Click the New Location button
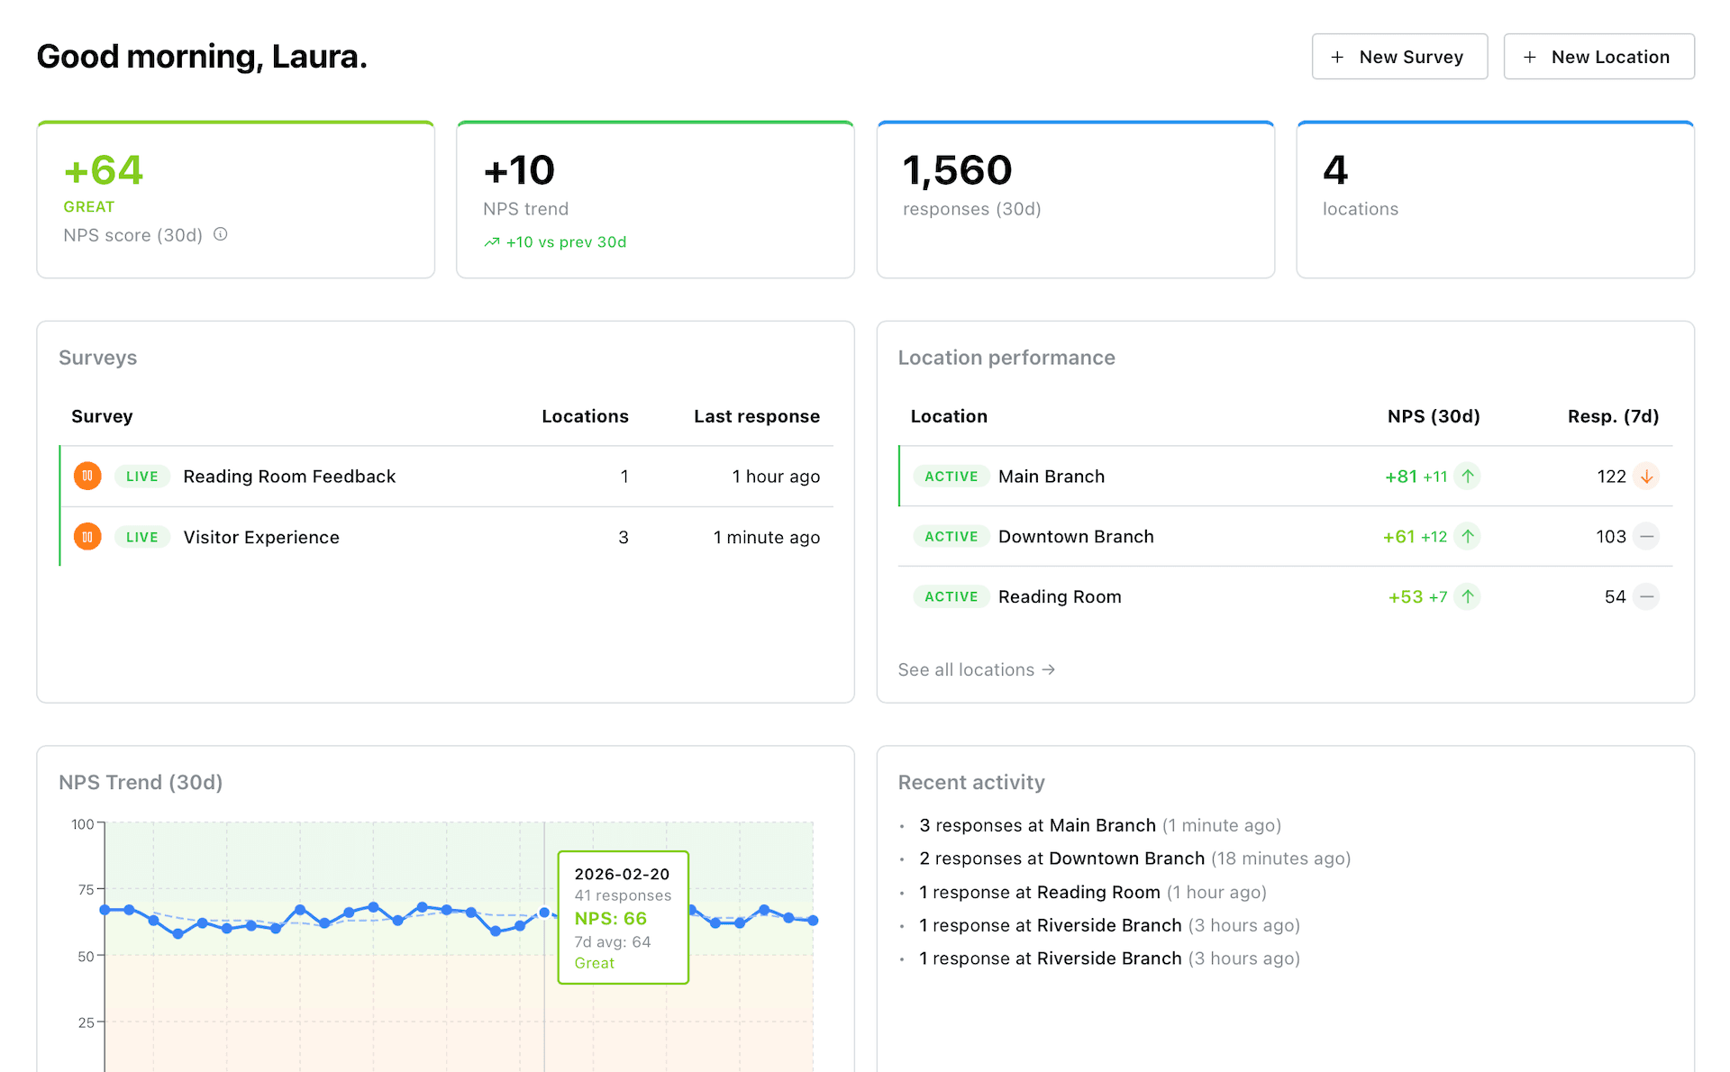Screen dimensions: 1730x1072 tap(1598, 57)
